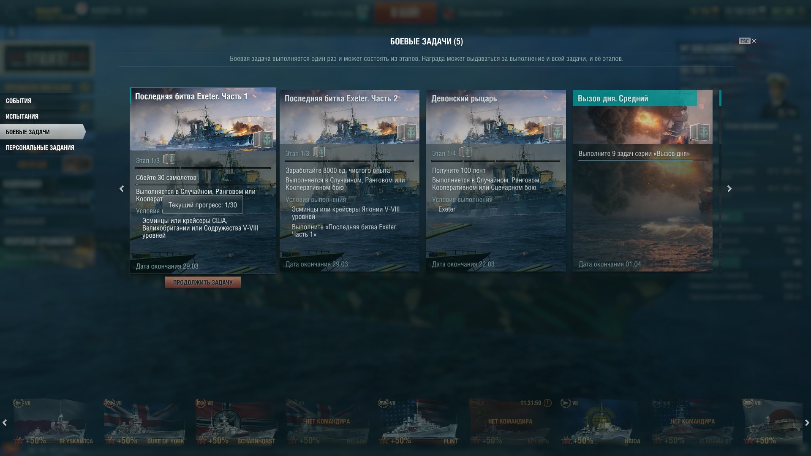
Task: Click the stage reward icon beside Этап 1/4
Action: click(465, 152)
